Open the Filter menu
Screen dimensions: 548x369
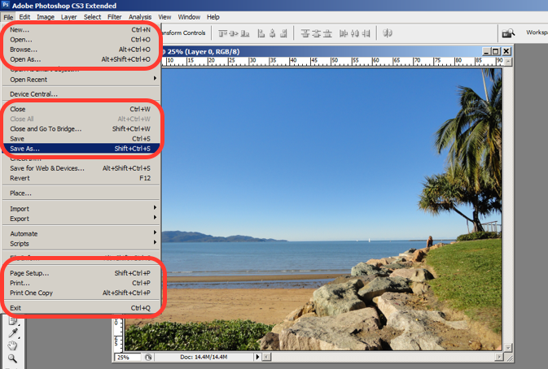115,16
